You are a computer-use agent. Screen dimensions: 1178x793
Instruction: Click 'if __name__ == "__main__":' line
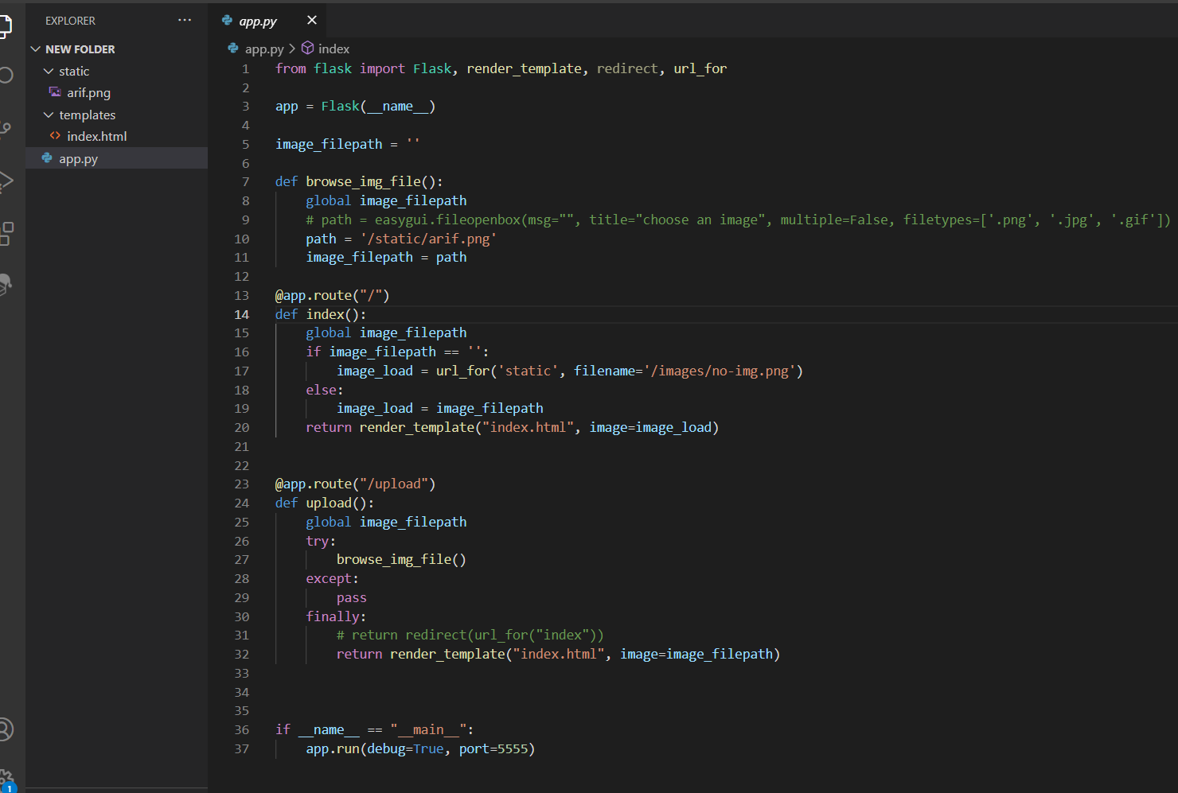(x=375, y=730)
